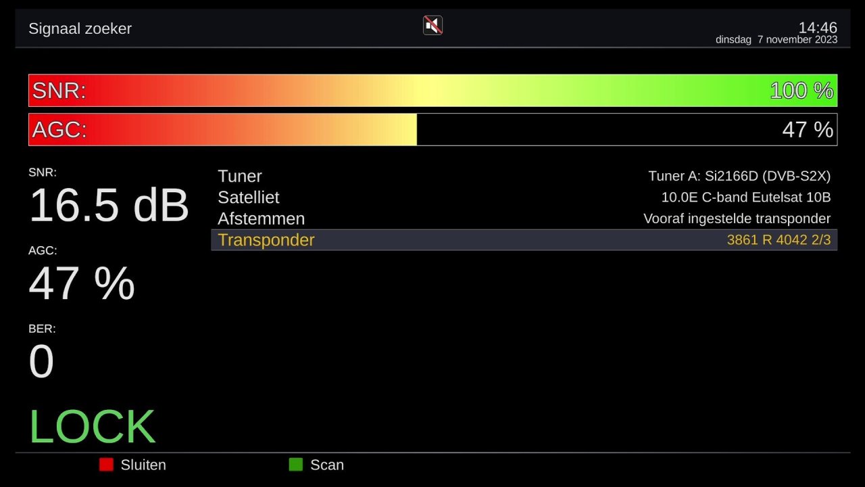865x487 pixels.
Task: Click the Scan label to start scanning
Action: click(326, 465)
